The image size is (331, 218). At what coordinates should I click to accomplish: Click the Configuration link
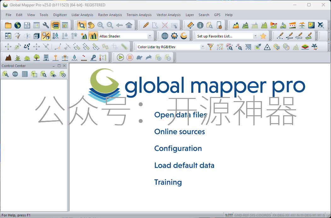click(178, 149)
